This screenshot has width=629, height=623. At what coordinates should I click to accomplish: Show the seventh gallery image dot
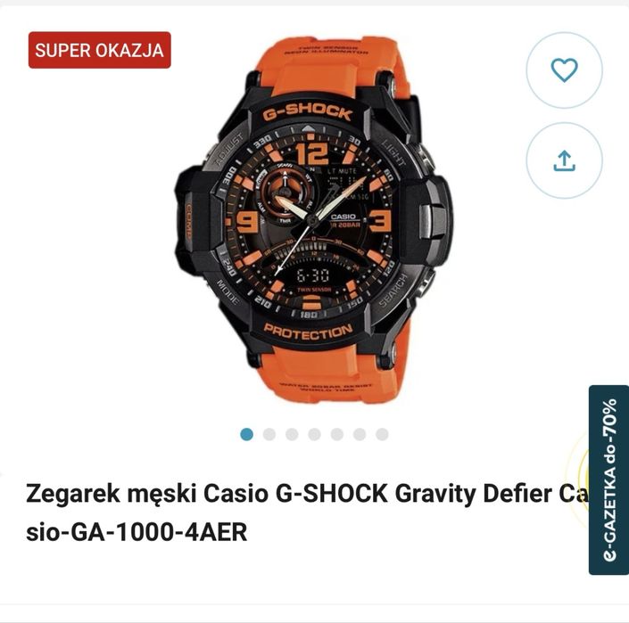click(x=382, y=434)
